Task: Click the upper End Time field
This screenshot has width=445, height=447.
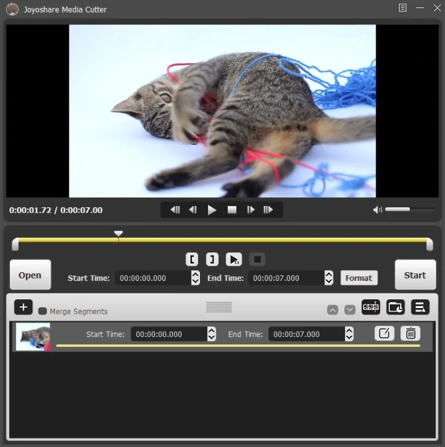Action: point(286,278)
